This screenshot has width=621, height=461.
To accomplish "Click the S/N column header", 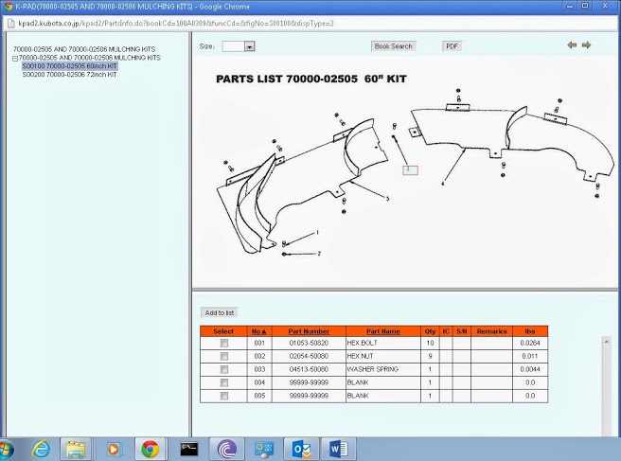I will click(x=462, y=331).
